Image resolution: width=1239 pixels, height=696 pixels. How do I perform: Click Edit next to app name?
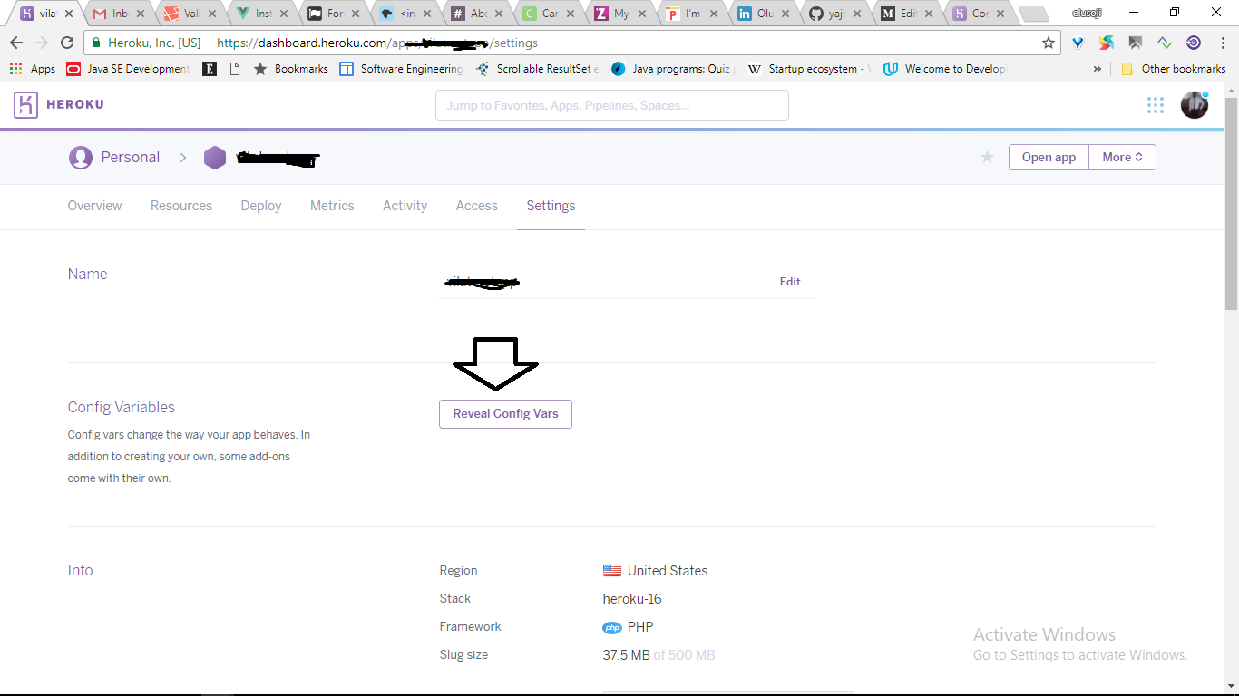coord(790,282)
